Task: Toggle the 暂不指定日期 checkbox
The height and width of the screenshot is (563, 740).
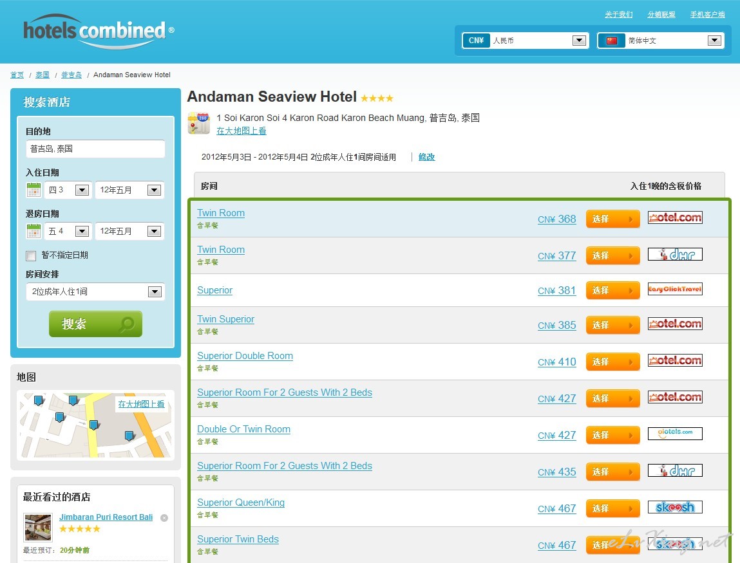Action: tap(31, 256)
